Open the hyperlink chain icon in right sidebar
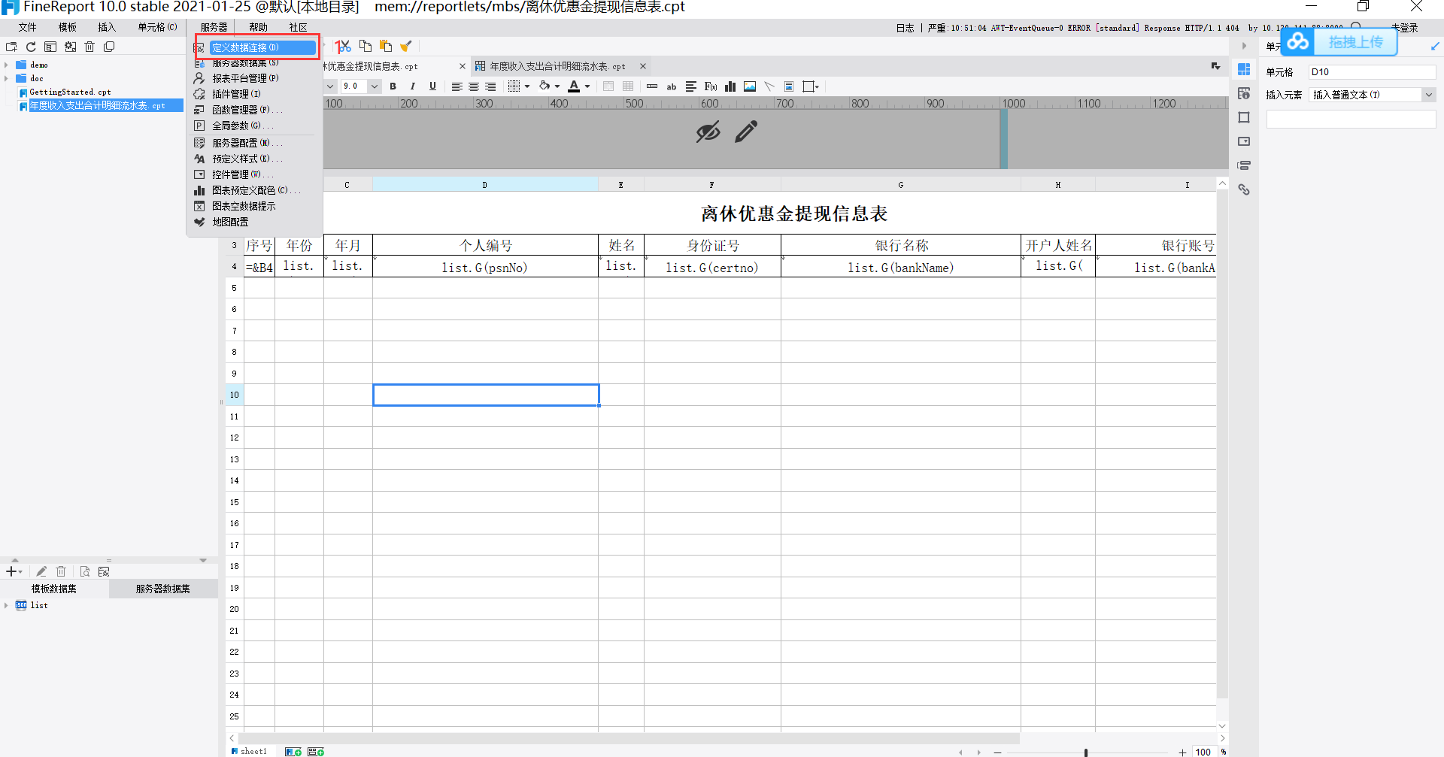Image resolution: width=1444 pixels, height=757 pixels. coord(1244,189)
